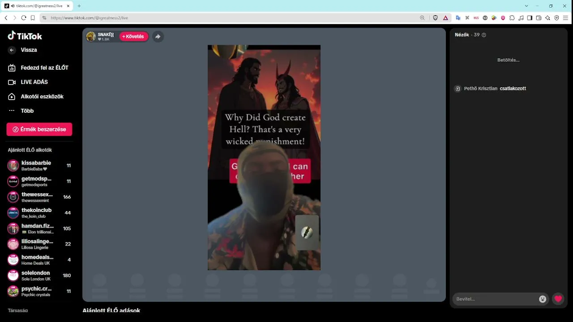573x322 pixels.
Task: Click the Érmék beszerzése button
Action: click(39, 129)
